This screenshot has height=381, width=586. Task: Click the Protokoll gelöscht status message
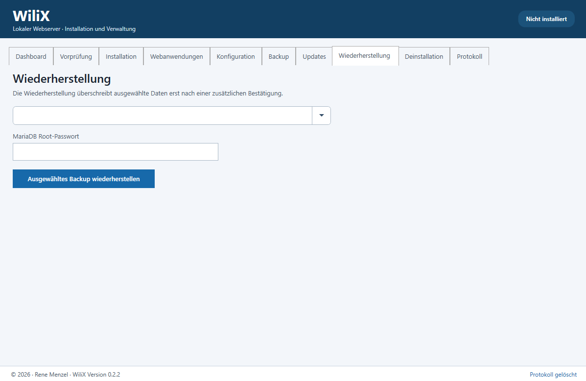[553, 374]
